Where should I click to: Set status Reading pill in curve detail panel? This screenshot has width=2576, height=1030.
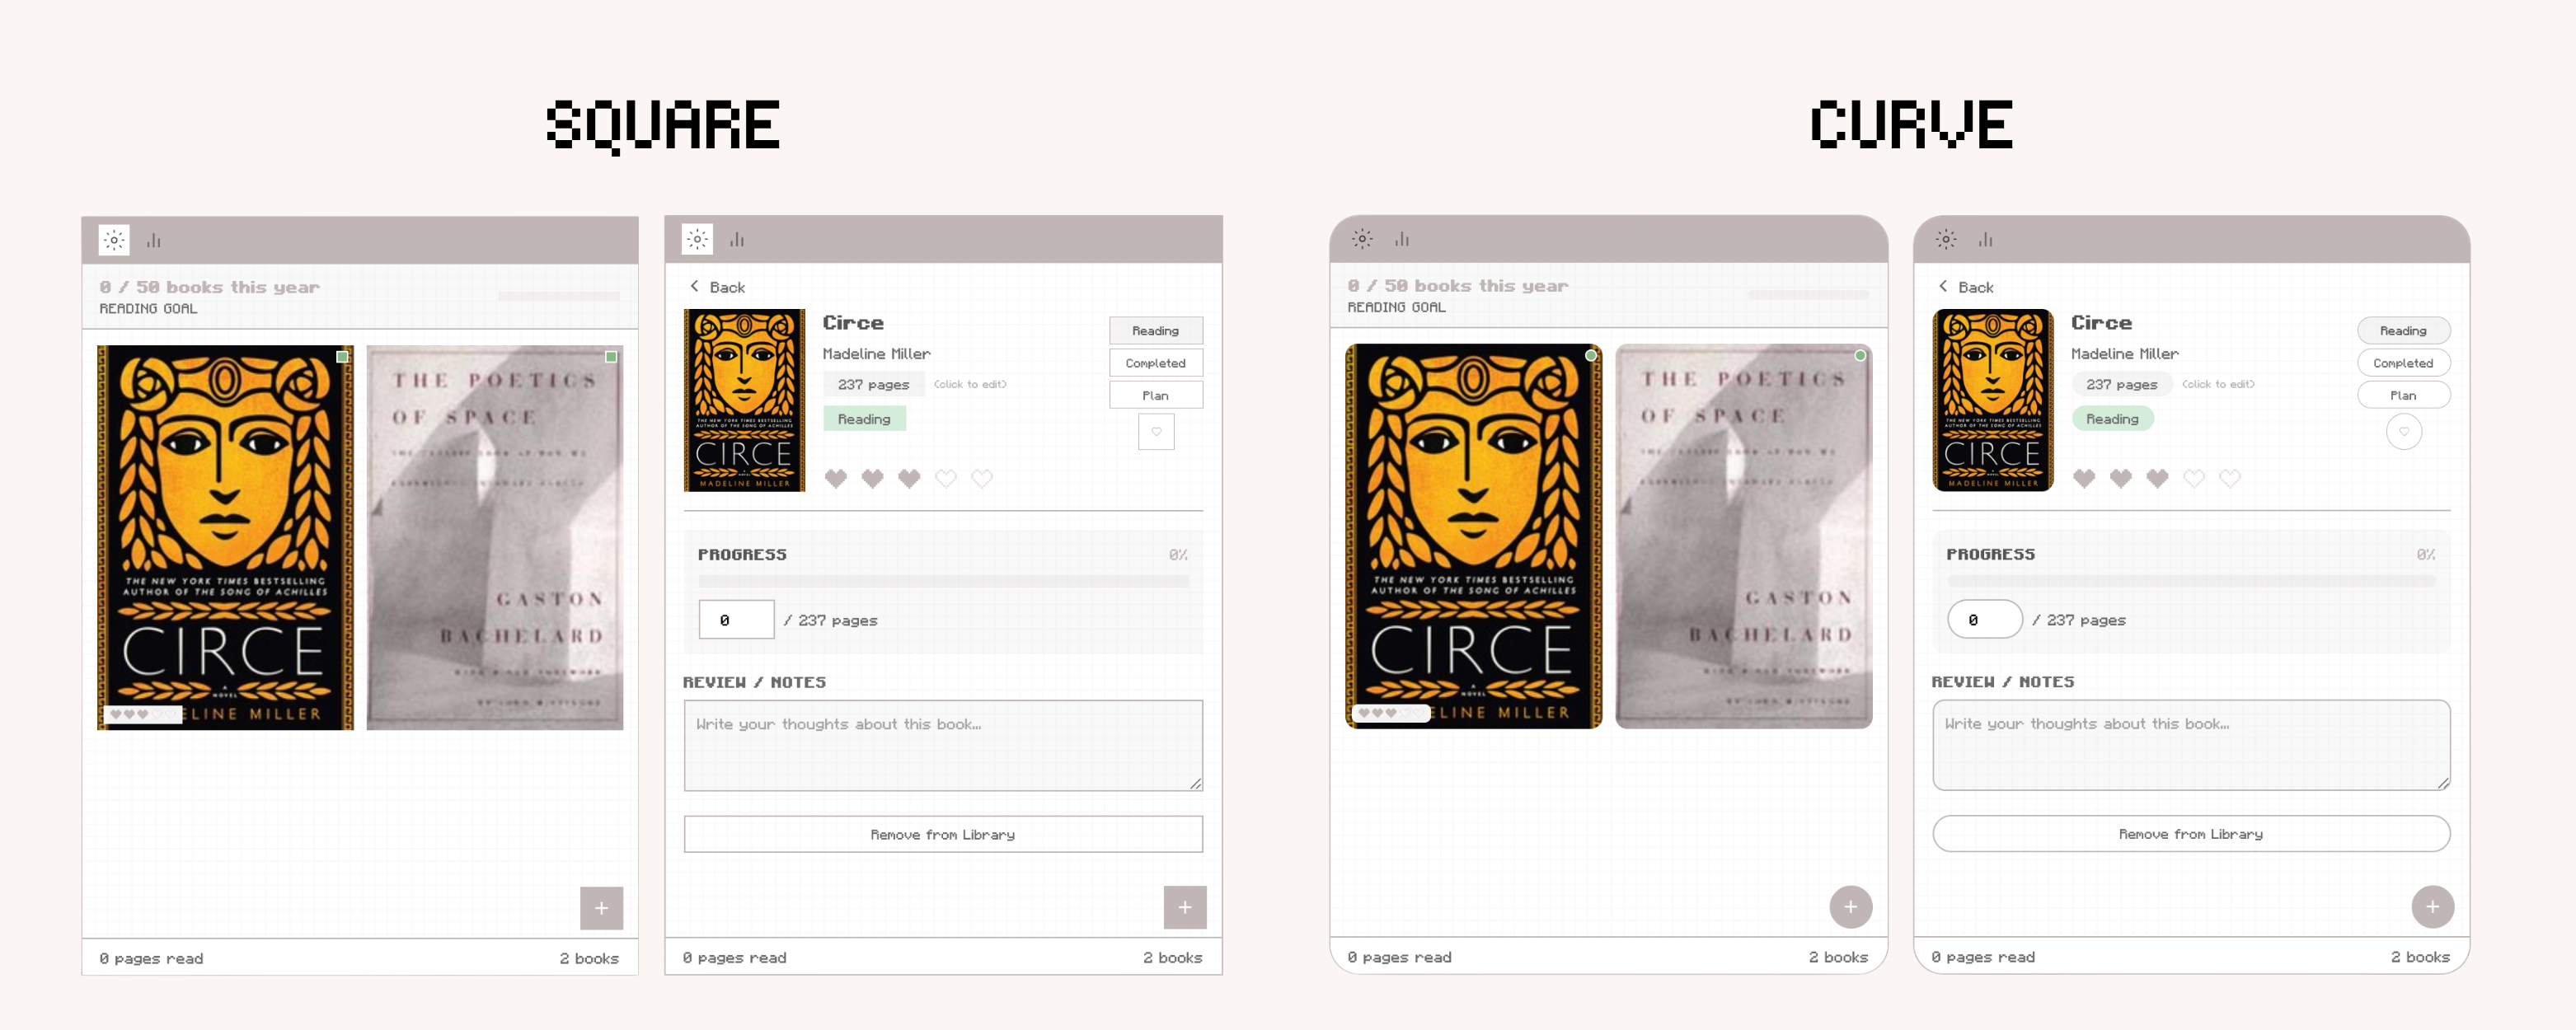tap(2404, 331)
